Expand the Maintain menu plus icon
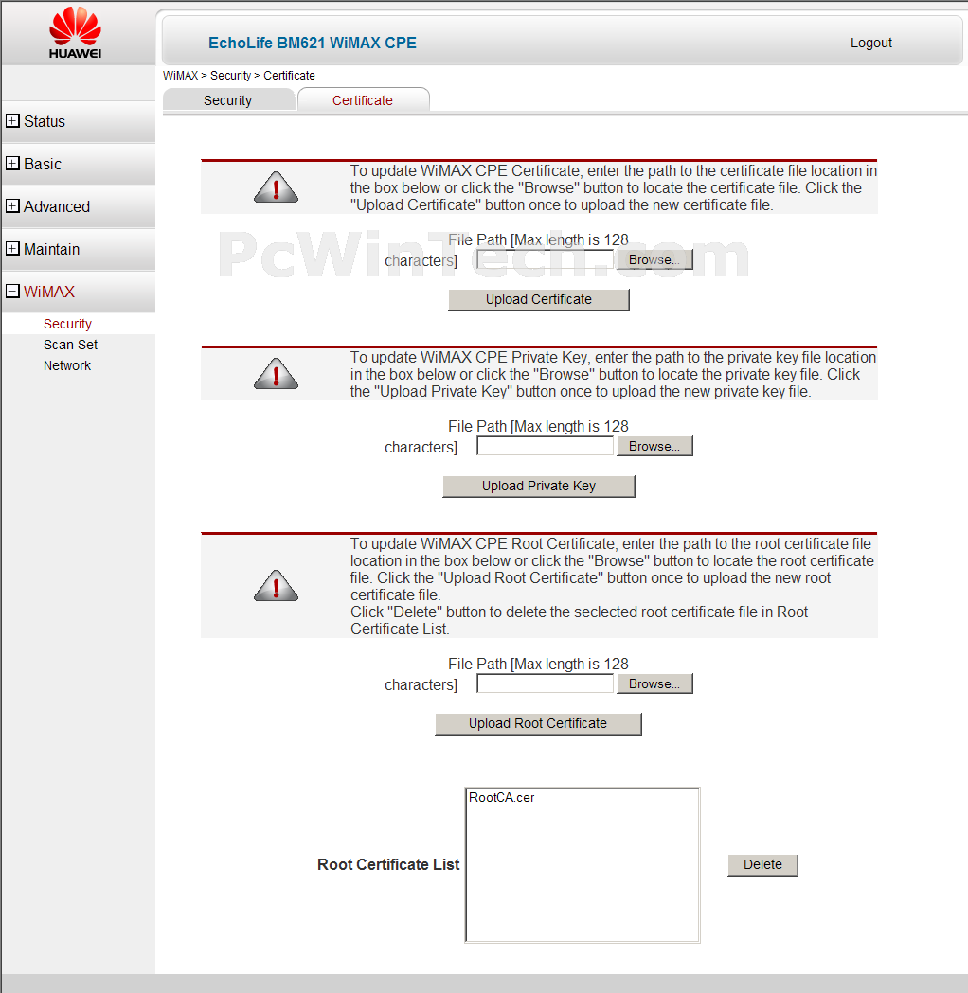 12,248
